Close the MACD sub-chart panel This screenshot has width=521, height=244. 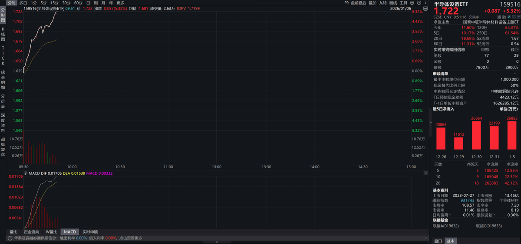(425, 173)
